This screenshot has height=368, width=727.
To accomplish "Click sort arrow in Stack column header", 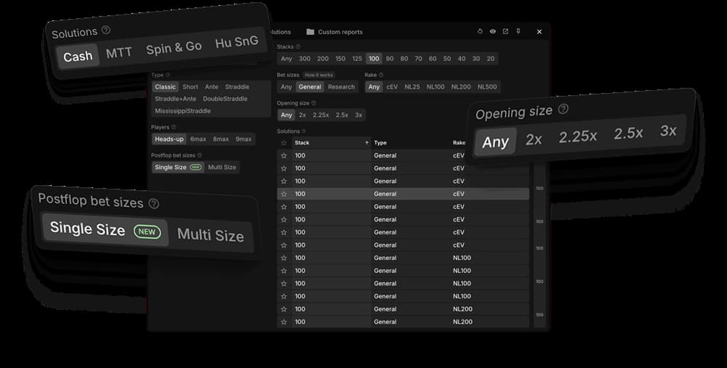I will click(x=366, y=142).
